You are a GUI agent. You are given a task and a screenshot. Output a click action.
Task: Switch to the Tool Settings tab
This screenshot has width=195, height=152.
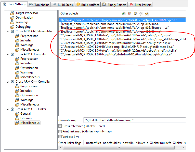point(14,4)
